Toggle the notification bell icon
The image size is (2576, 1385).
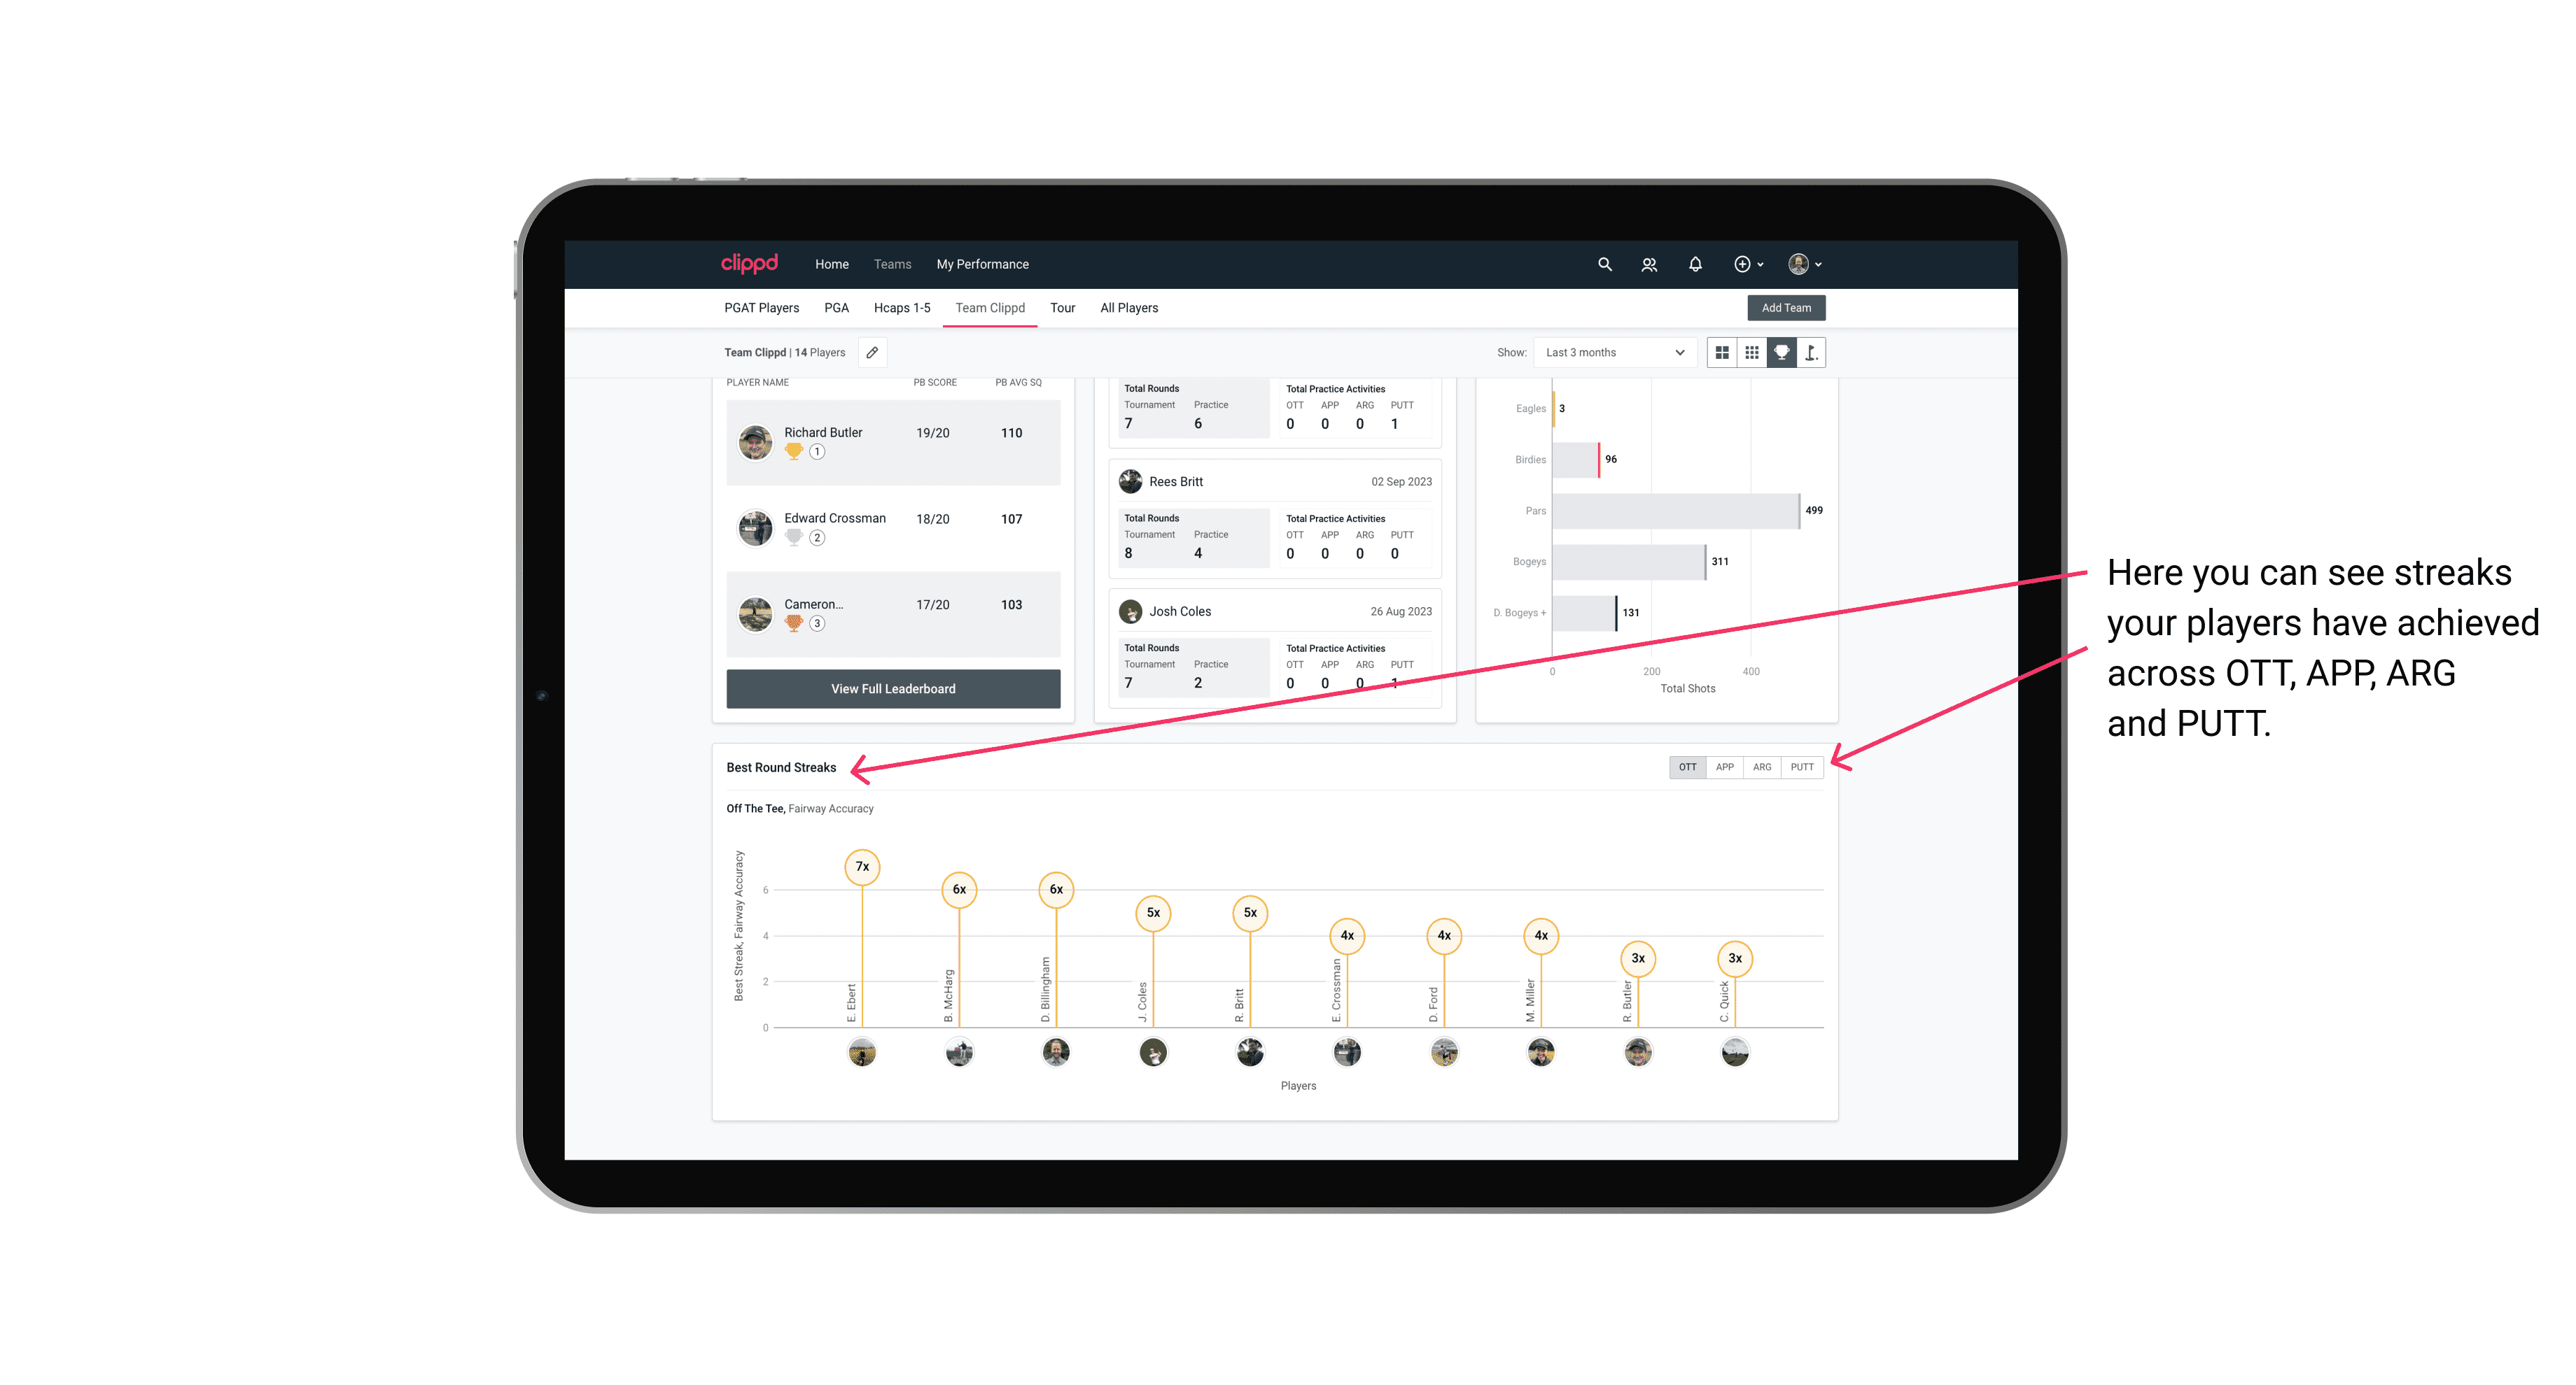coord(1694,264)
